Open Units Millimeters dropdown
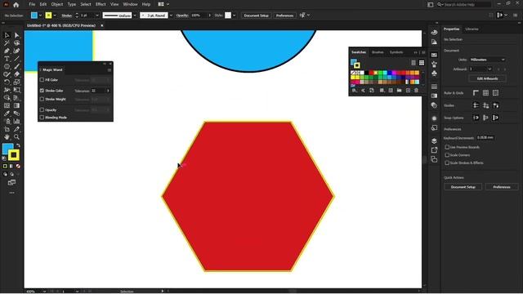 coord(487,60)
